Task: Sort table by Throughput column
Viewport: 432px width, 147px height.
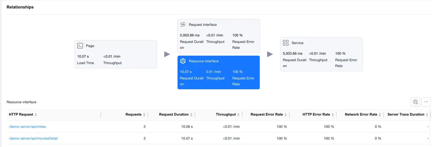Action: (238, 115)
